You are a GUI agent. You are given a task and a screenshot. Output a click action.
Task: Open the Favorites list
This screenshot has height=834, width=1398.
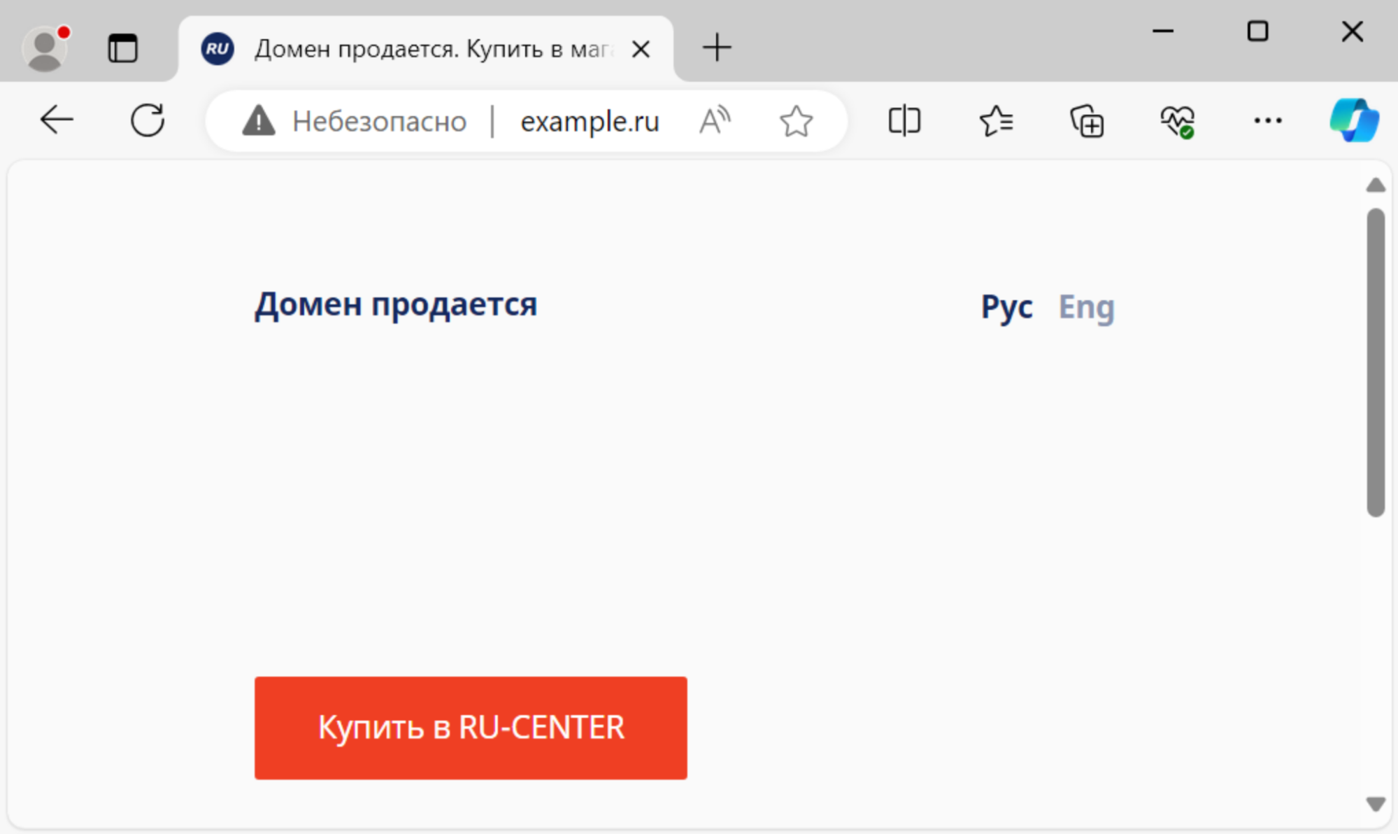pyautogui.click(x=996, y=120)
